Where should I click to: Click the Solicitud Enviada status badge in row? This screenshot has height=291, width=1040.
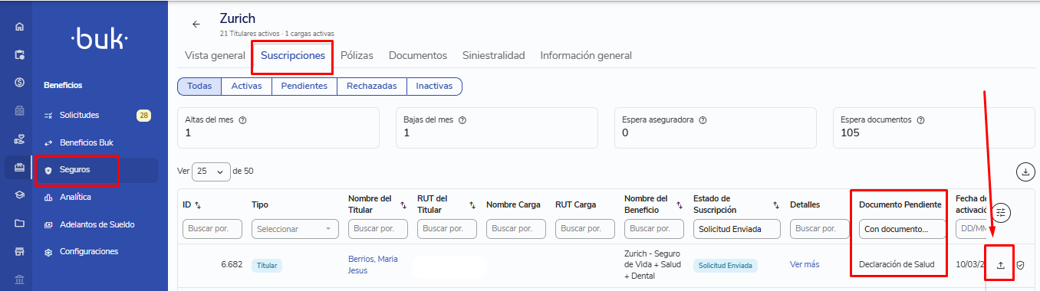(x=726, y=265)
